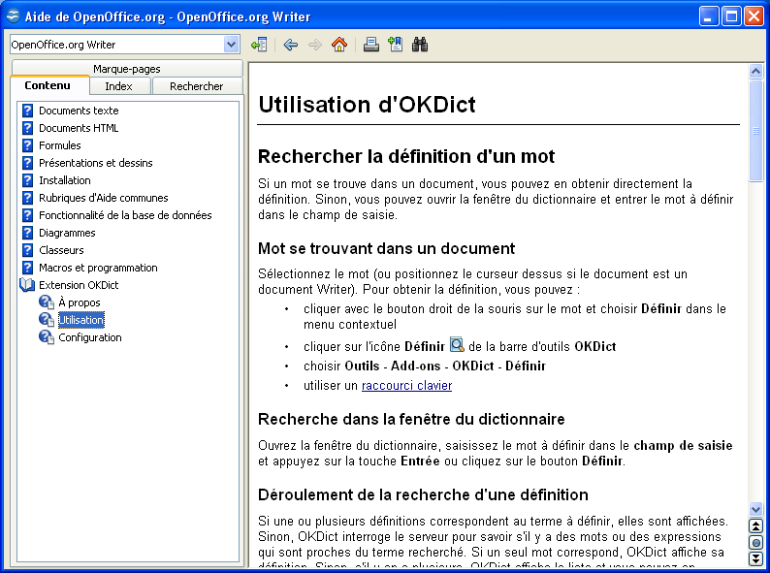The image size is (770, 573).
Task: Click the scrollbar up arrow
Action: tap(755, 71)
